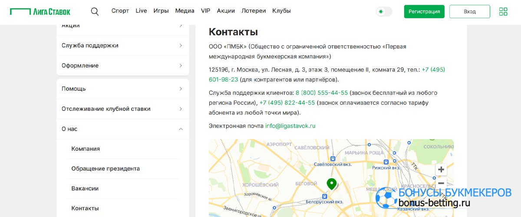521x217 pixels.
Task: Expand the Служба поддержки sidebar chevron
Action: [181, 46]
